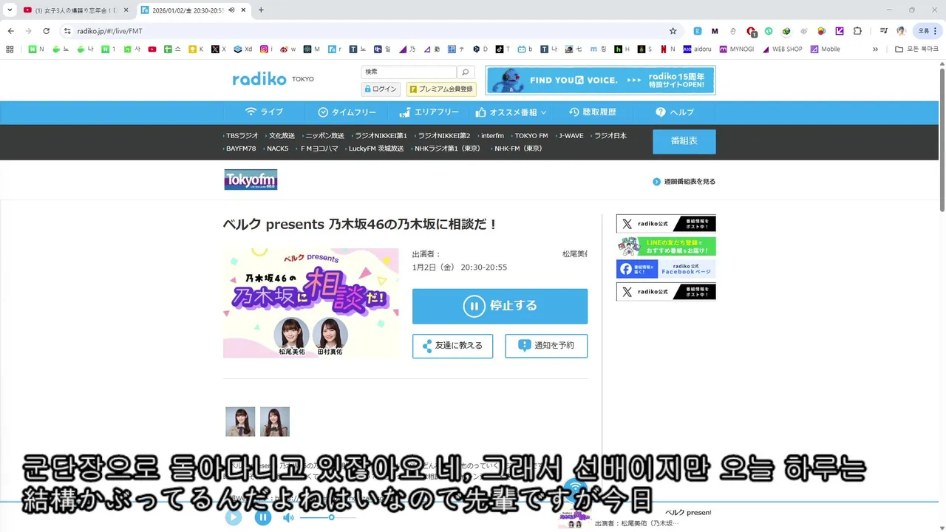This screenshot has height=532, width=946.
Task: Select the 文化放送 station
Action: point(281,136)
